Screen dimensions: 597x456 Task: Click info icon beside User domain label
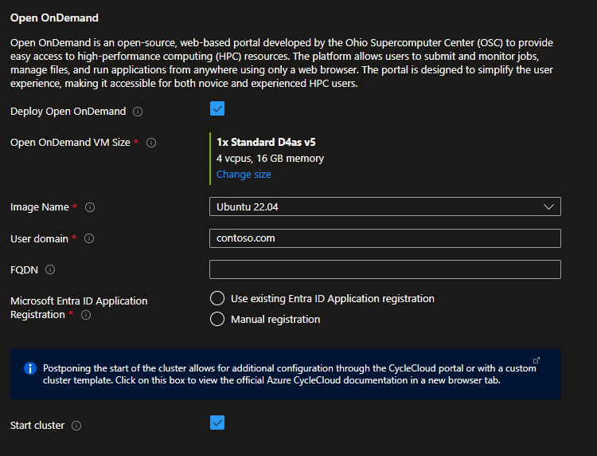point(89,238)
